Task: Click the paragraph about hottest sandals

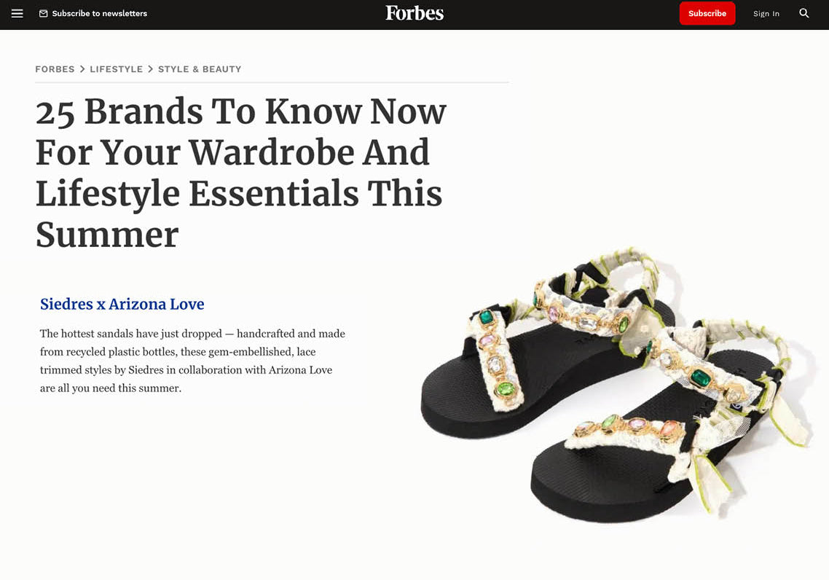Action: click(x=192, y=361)
